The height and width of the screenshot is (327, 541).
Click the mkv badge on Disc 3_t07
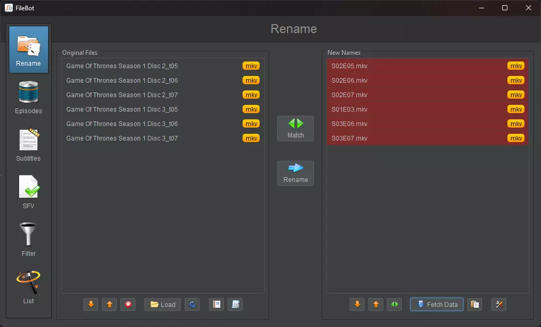[x=251, y=138]
